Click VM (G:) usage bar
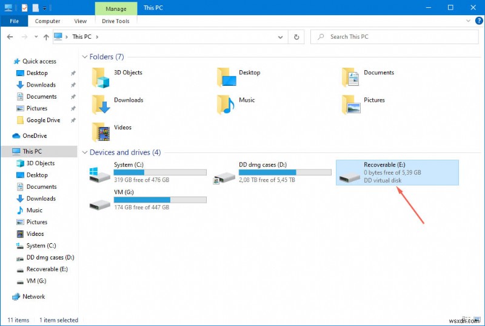This screenshot has width=485, height=326. point(160,200)
